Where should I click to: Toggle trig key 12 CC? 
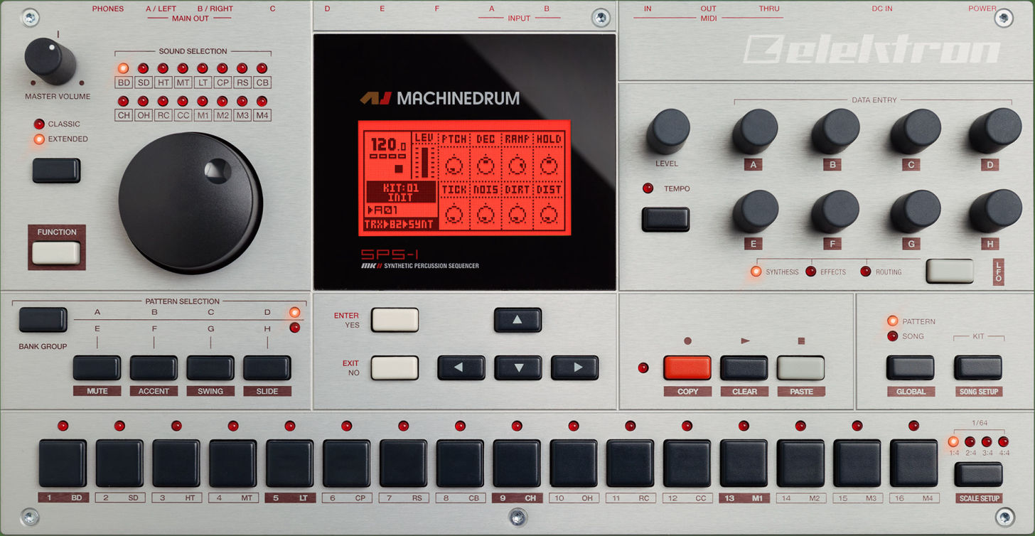coord(687,463)
